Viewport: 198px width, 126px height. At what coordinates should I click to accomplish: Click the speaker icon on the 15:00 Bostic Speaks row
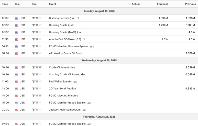tap(89, 103)
